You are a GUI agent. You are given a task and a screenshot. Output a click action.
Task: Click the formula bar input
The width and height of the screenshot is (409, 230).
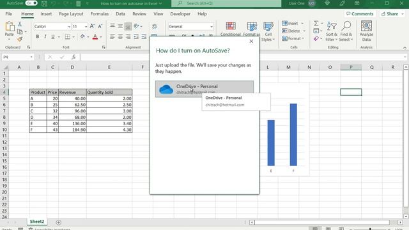pyautogui.click(x=243, y=57)
